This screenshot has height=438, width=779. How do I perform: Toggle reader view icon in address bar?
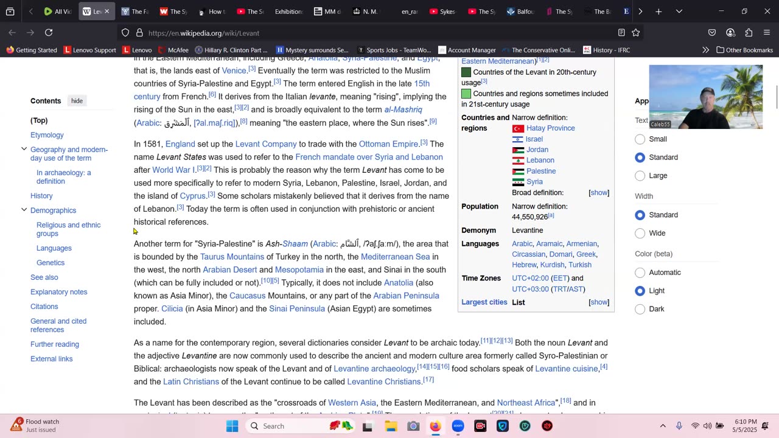621,33
